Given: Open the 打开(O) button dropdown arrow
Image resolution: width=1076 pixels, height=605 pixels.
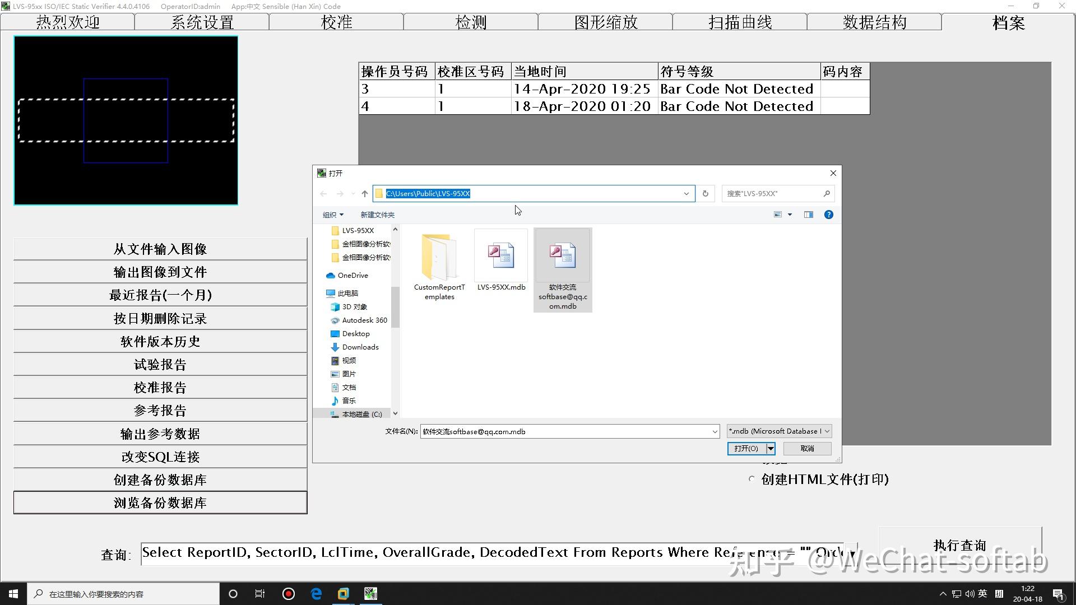Looking at the screenshot, I should (769, 448).
